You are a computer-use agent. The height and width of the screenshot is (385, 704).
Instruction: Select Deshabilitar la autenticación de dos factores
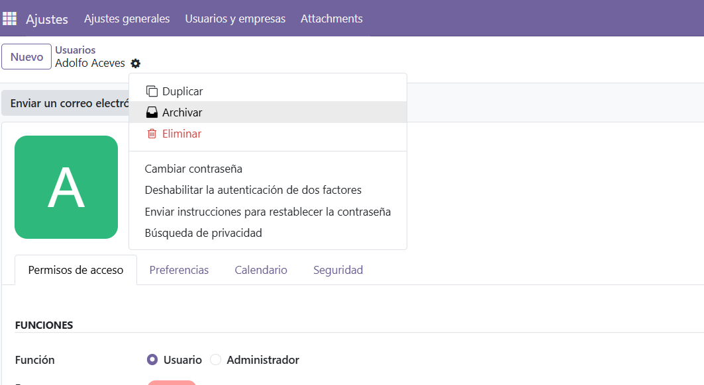[x=253, y=190]
